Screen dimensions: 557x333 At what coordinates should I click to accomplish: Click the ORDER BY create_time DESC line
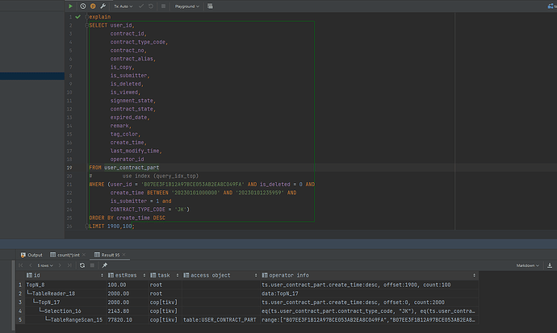(x=128, y=218)
